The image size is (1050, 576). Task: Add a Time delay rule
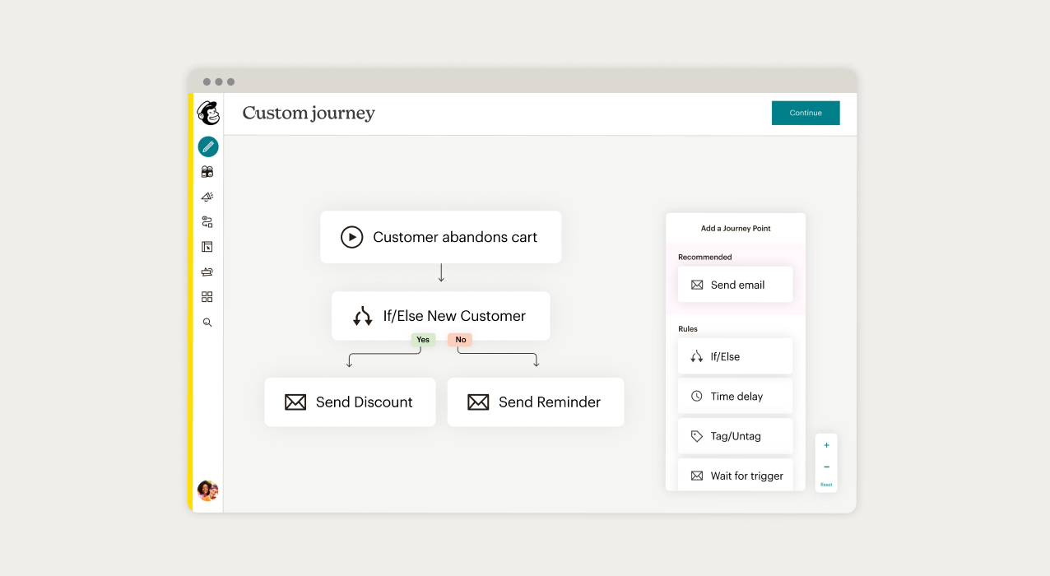[735, 396]
